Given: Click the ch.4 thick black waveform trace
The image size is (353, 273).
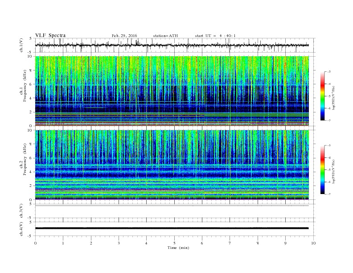Looking at the screenshot, I should pyautogui.click(x=172, y=228).
